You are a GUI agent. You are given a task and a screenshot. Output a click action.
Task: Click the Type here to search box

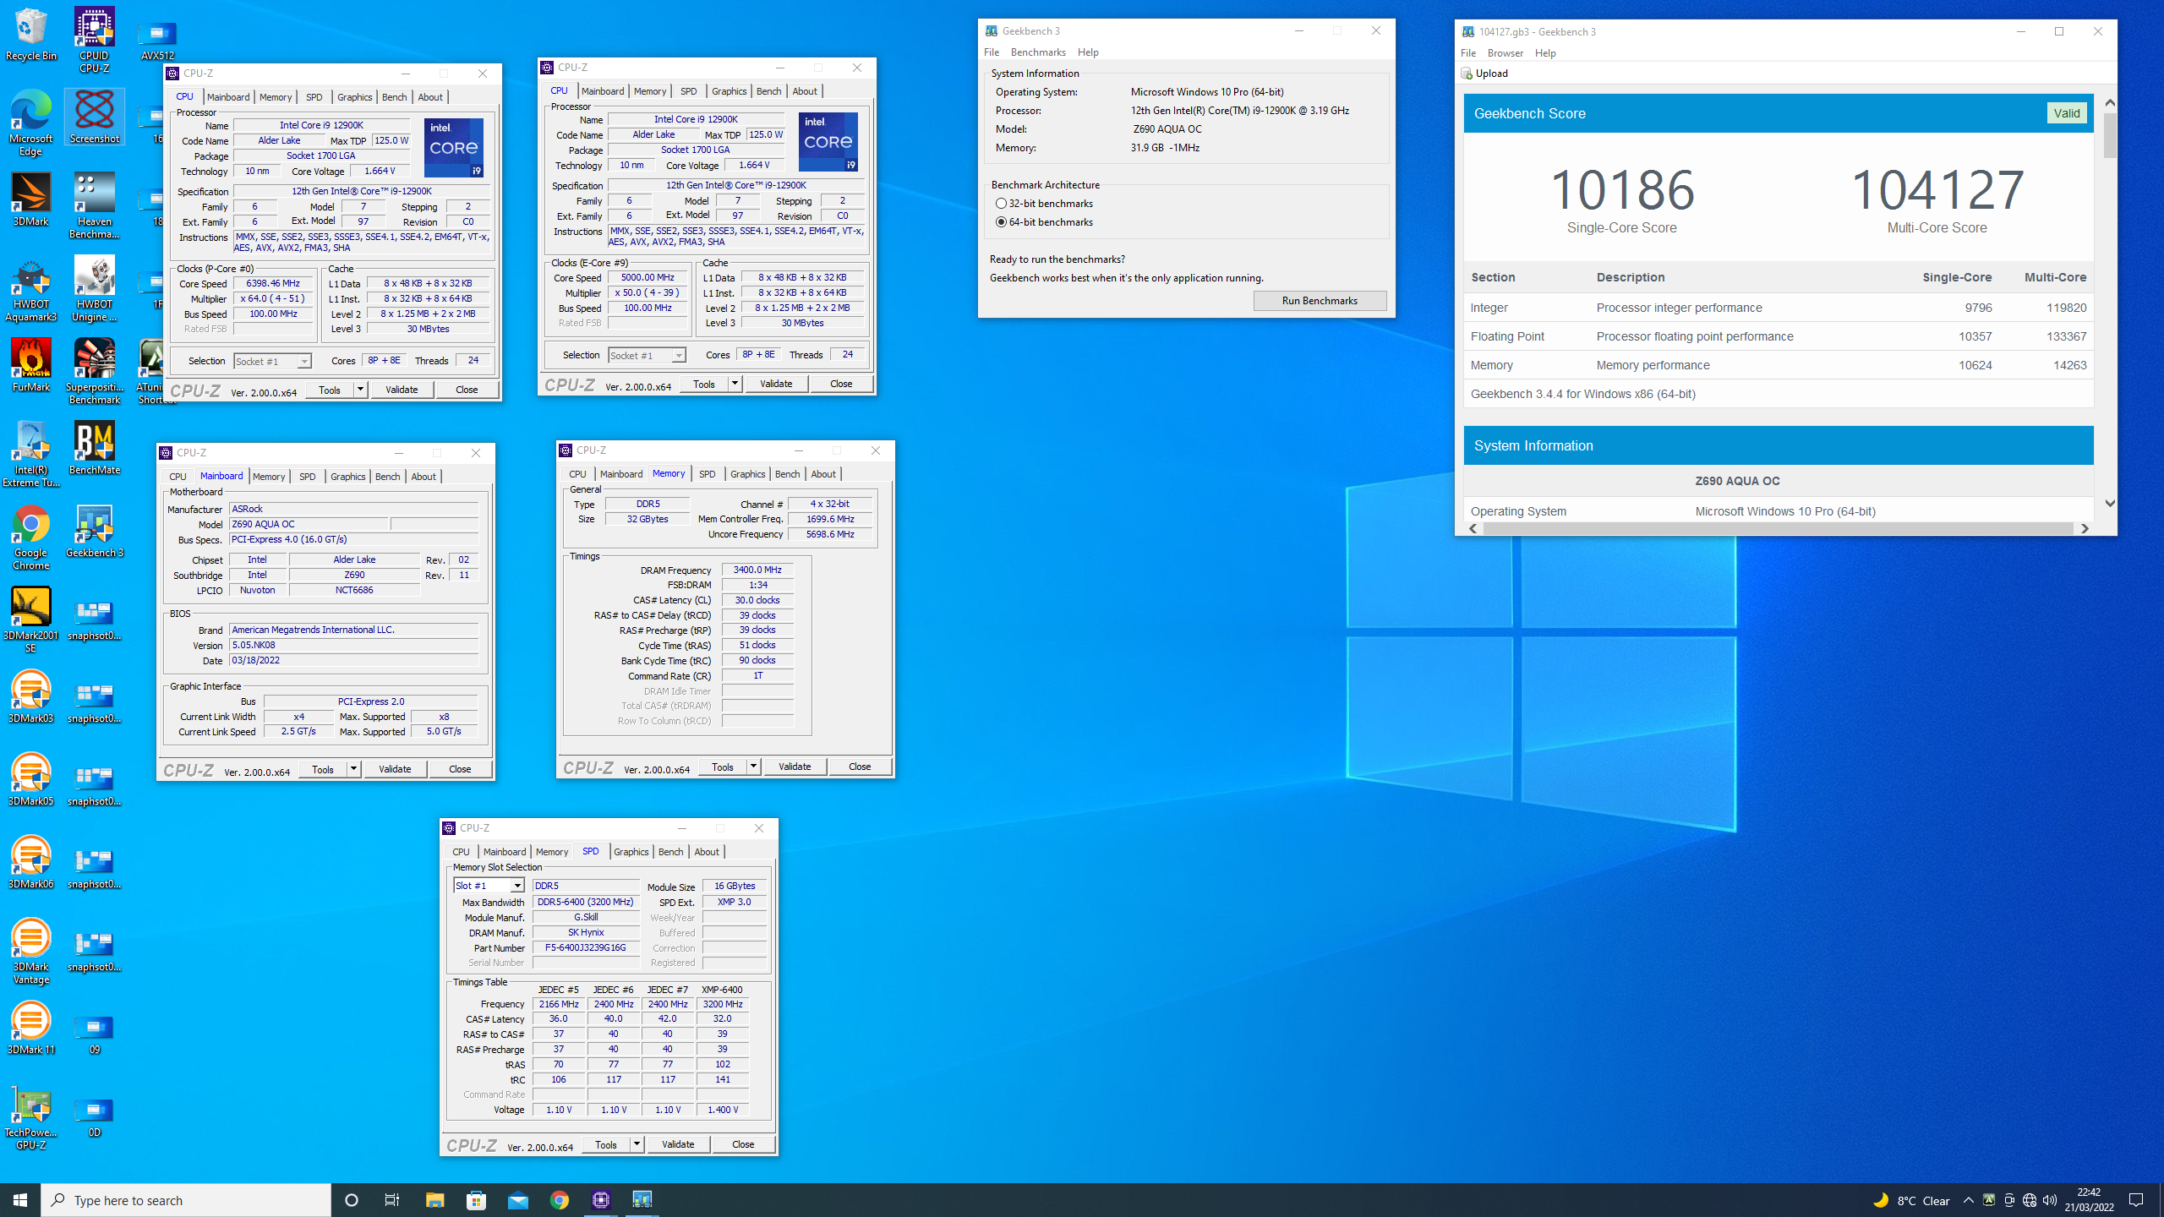click(186, 1200)
